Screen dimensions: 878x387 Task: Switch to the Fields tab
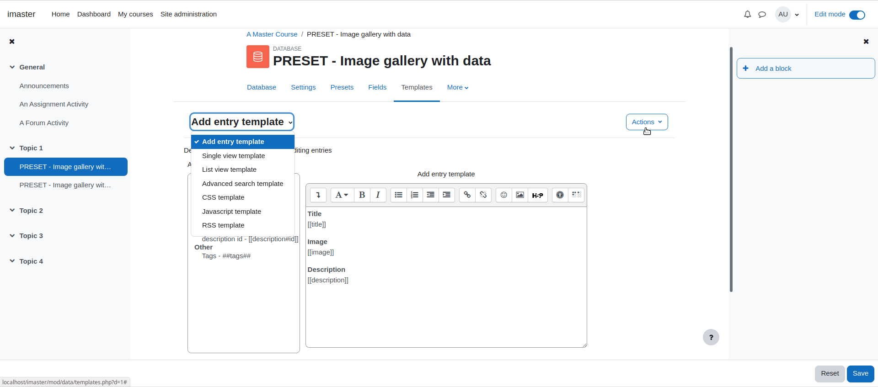[377, 87]
